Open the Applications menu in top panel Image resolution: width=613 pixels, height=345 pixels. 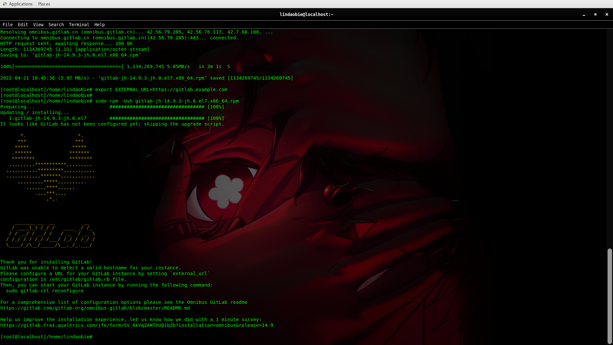(21, 4)
